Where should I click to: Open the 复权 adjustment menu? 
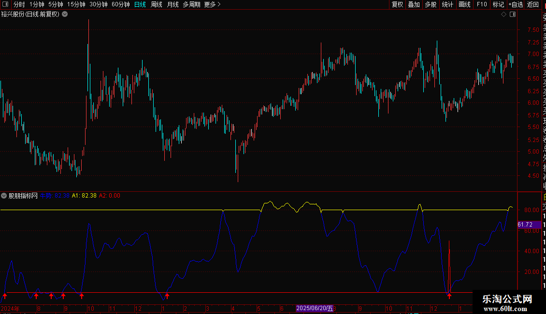pos(397,4)
